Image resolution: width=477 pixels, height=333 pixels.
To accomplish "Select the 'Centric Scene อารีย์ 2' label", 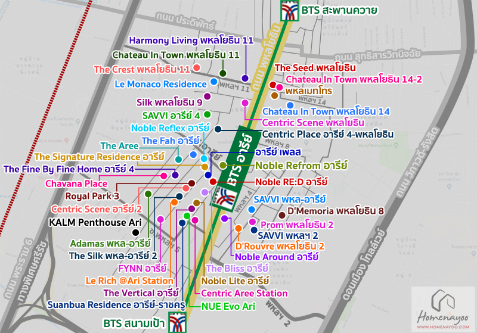I will [x=97, y=209].
